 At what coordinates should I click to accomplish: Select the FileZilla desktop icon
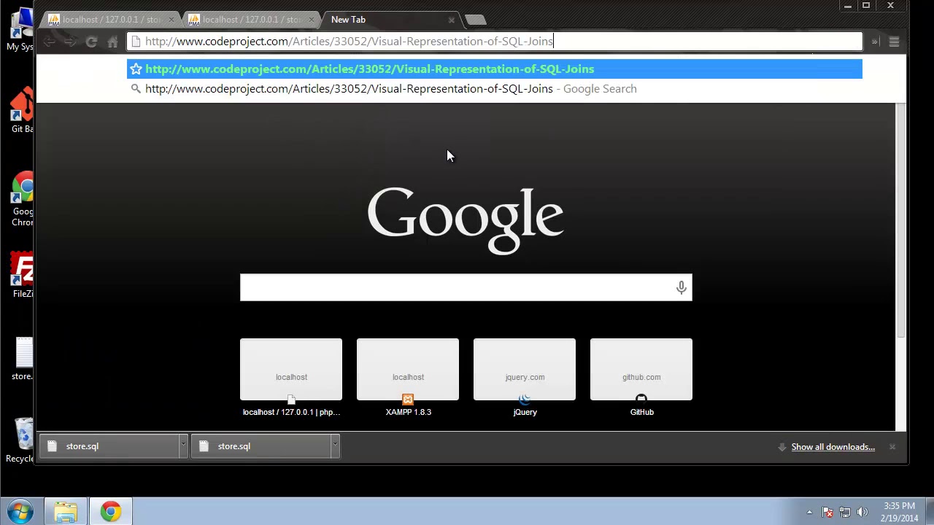(x=22, y=276)
